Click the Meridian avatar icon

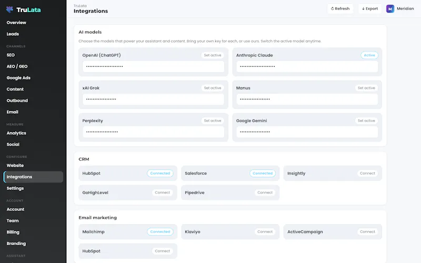click(390, 8)
